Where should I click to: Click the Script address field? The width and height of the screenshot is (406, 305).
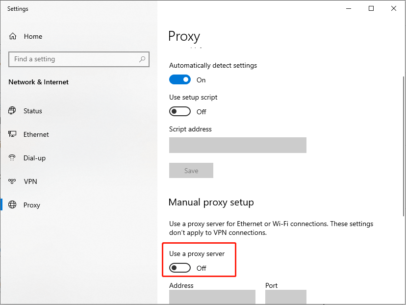click(x=238, y=145)
